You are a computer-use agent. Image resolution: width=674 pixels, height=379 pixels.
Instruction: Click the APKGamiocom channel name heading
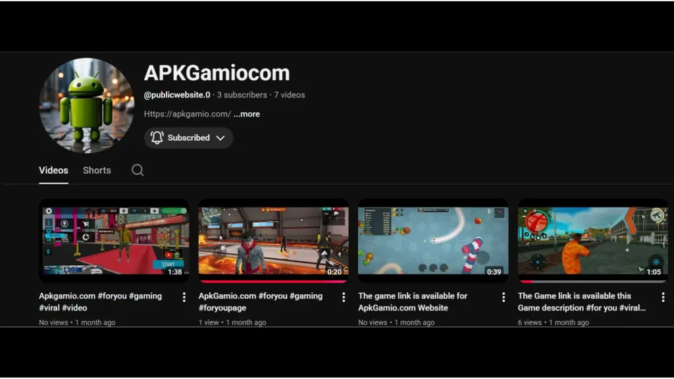217,72
